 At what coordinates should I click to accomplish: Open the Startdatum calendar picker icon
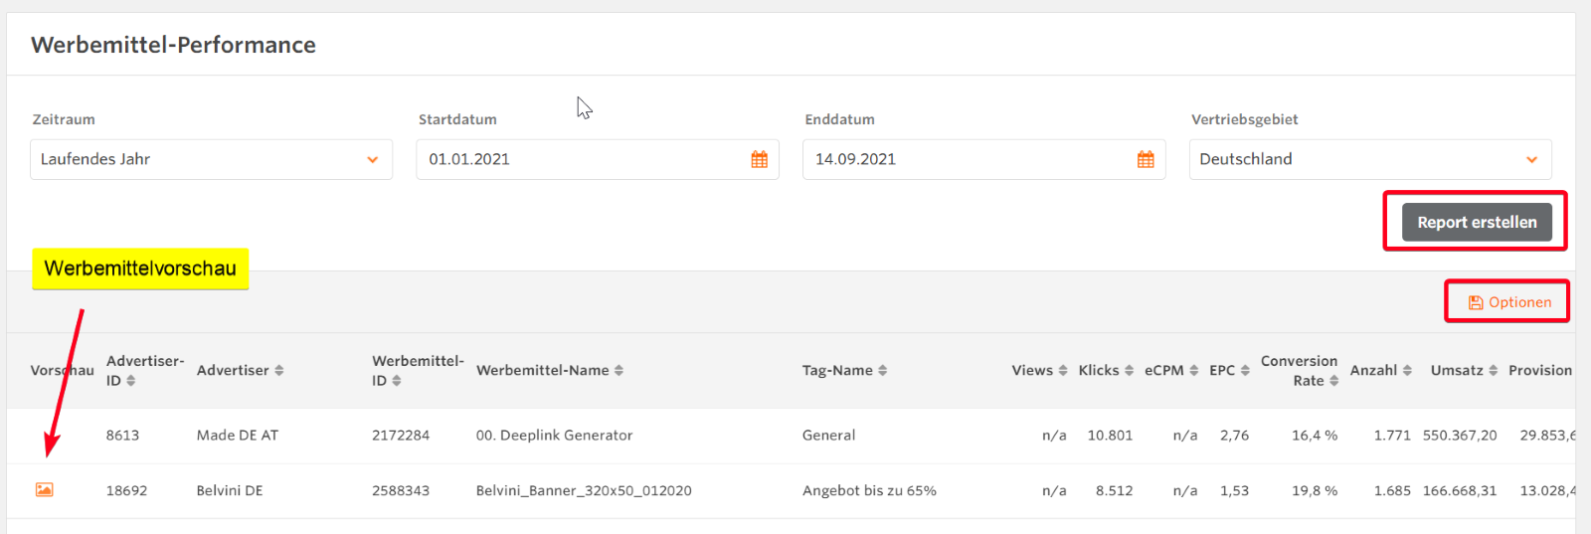coord(759,159)
